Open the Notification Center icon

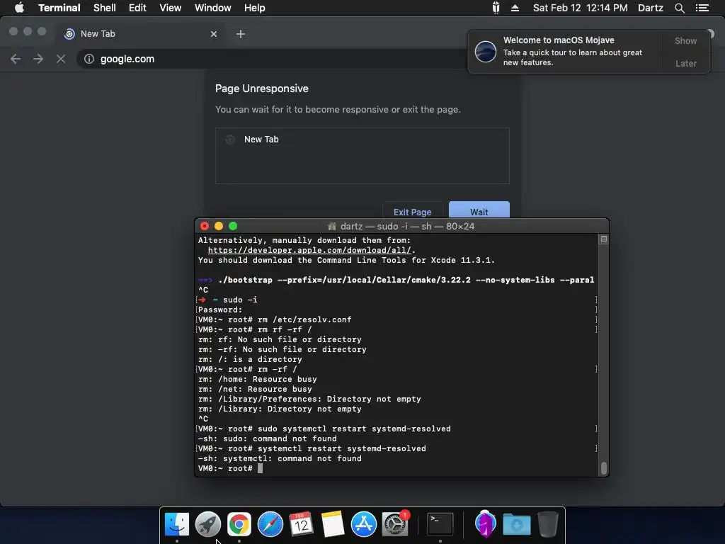tap(702, 8)
